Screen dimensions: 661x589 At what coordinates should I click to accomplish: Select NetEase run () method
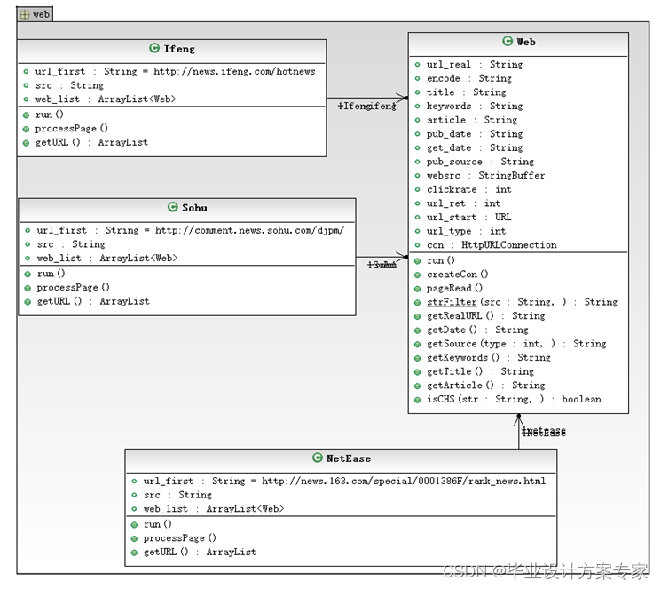coord(158,525)
